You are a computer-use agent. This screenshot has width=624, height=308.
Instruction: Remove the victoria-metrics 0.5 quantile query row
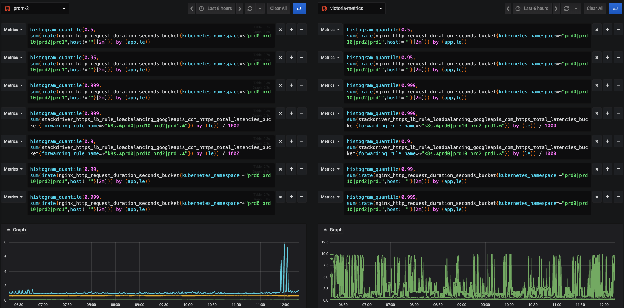tap(618, 30)
